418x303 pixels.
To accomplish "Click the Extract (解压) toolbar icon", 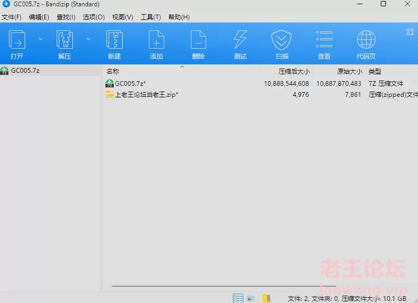I will [x=65, y=40].
